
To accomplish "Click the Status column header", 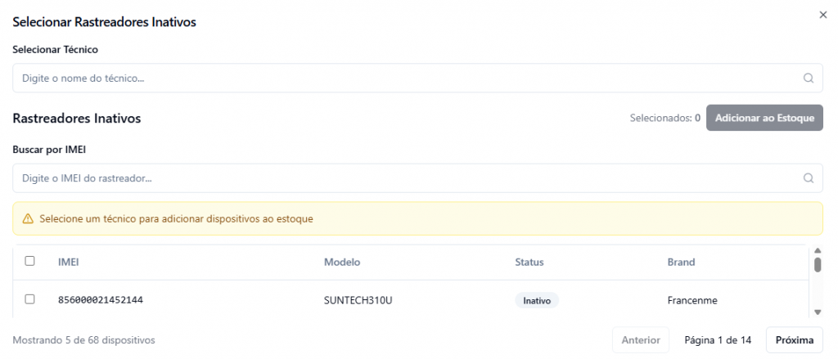I will tap(529, 263).
